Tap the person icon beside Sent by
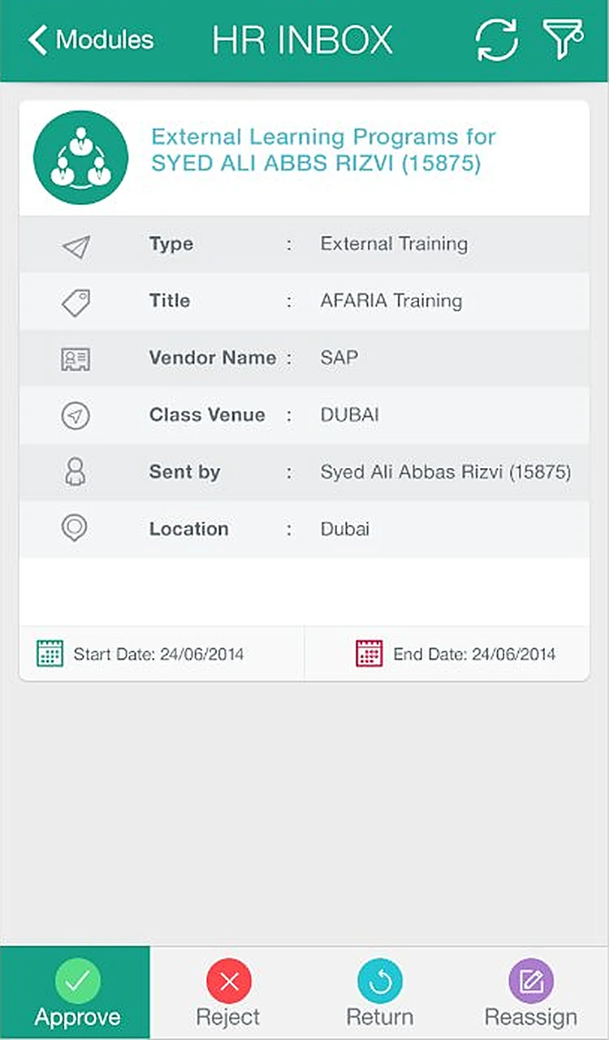This screenshot has height=1040, width=609. [x=76, y=472]
